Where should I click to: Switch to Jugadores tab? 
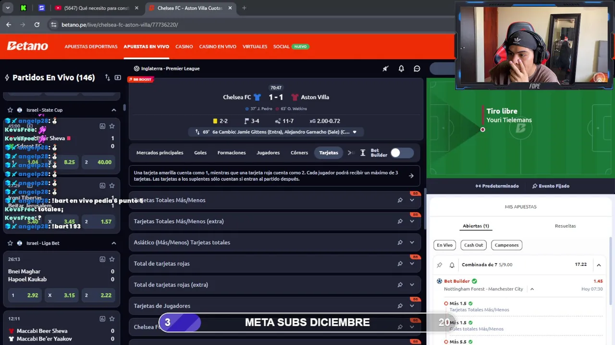[268, 153]
